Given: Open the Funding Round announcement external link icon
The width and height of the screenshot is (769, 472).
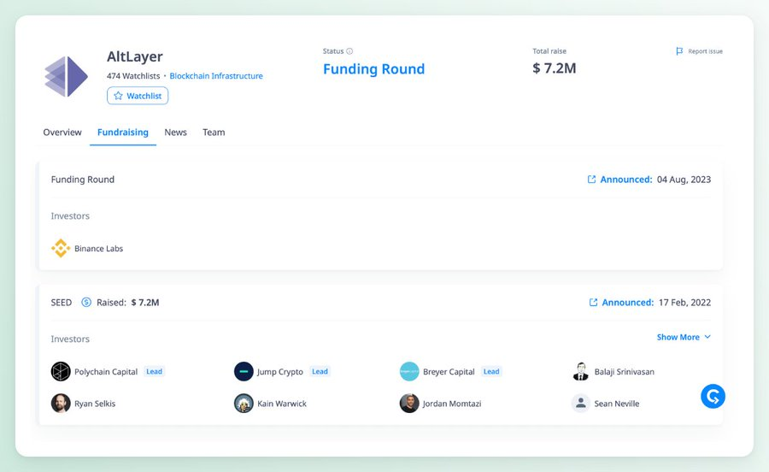Looking at the screenshot, I should pos(591,180).
